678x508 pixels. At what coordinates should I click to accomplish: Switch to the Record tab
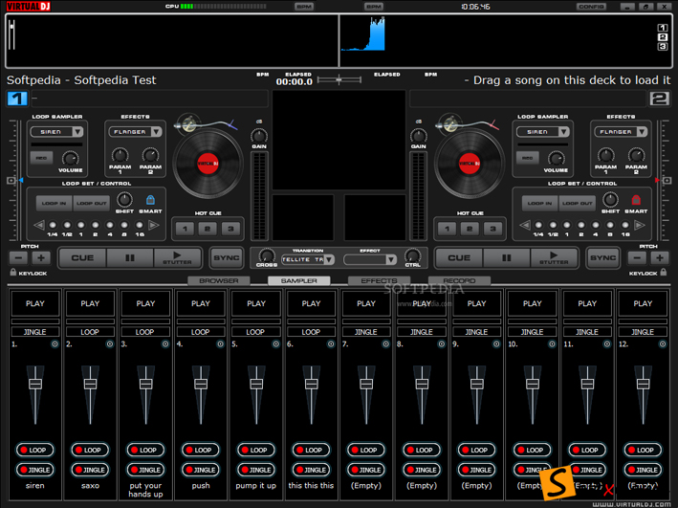coord(459,281)
